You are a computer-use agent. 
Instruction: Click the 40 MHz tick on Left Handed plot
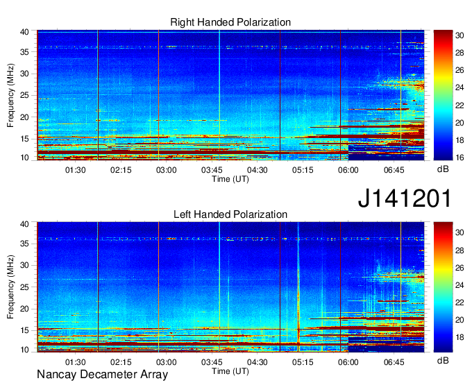(24, 224)
